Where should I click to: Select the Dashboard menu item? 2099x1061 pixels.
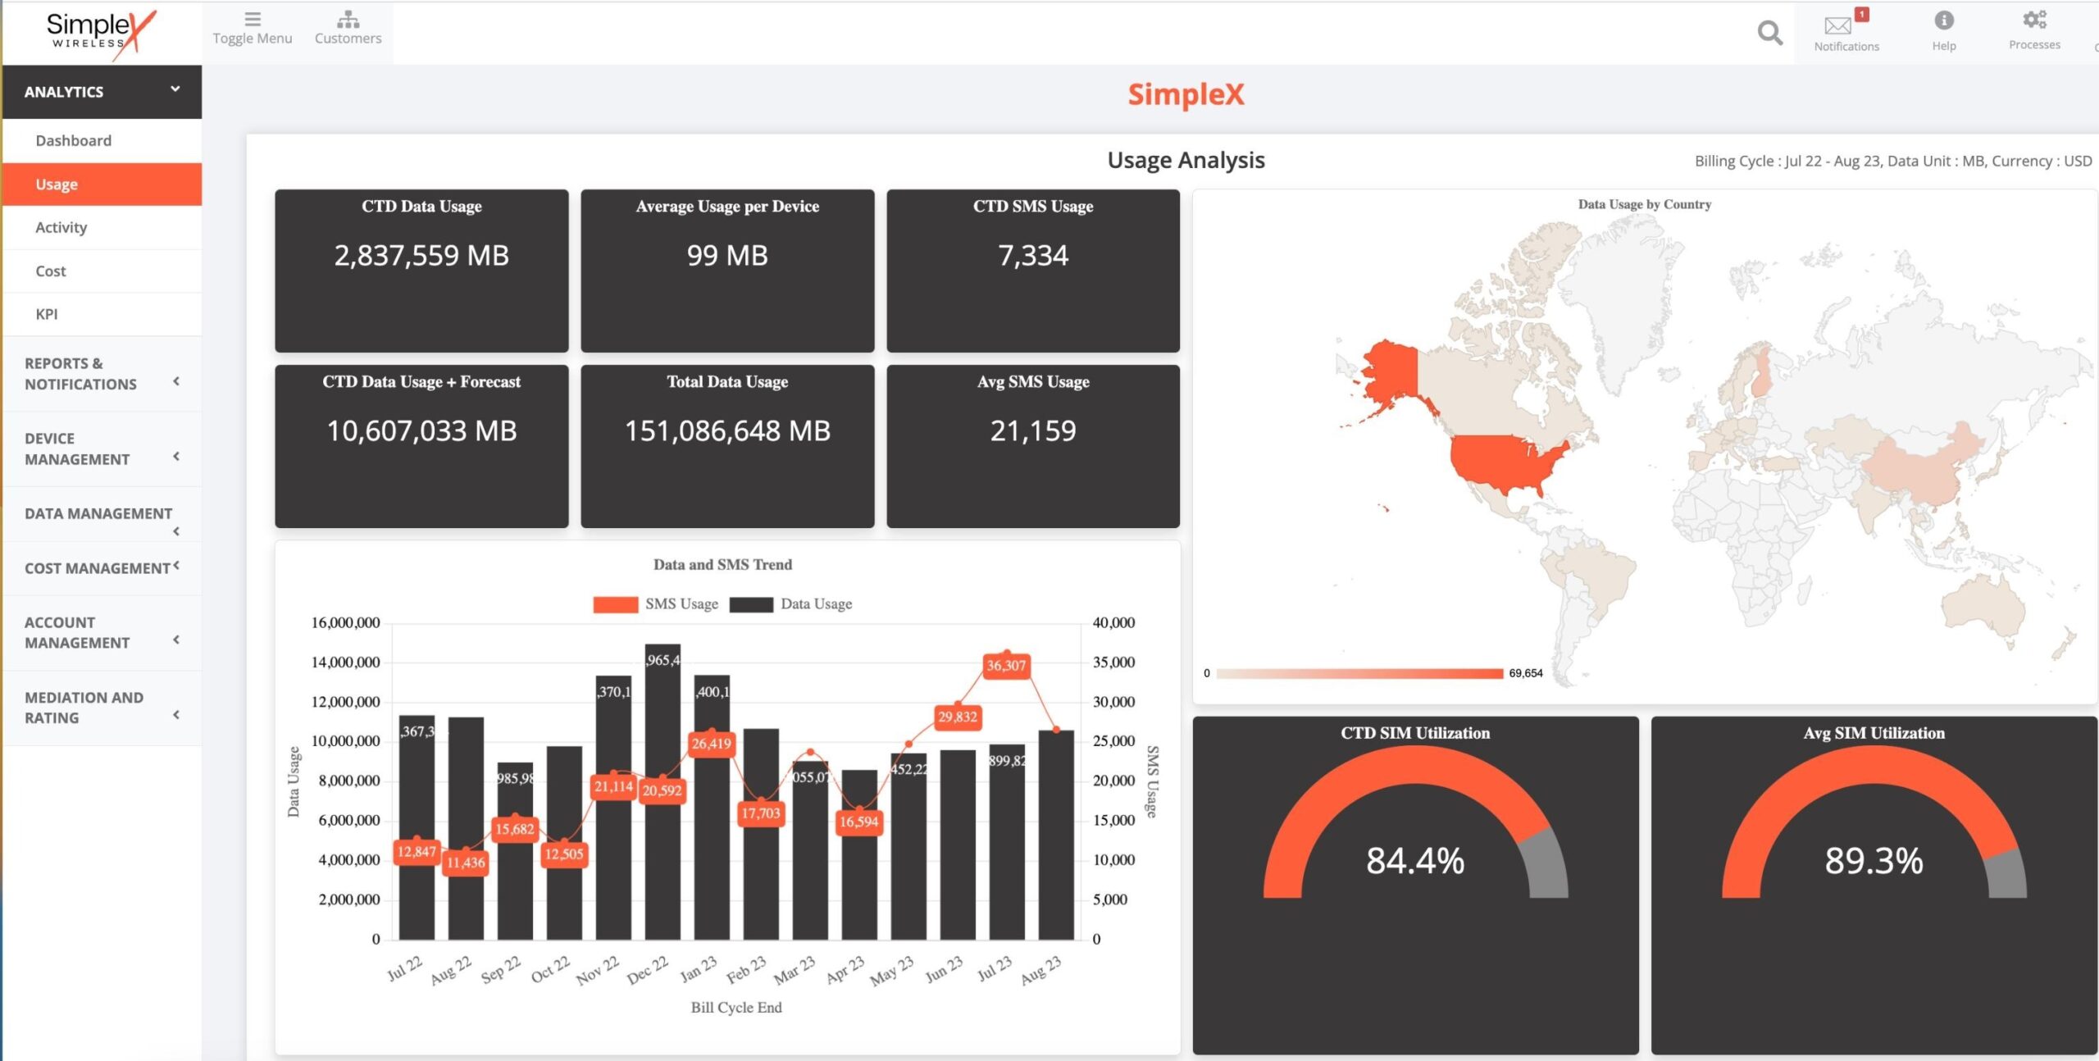tap(75, 141)
